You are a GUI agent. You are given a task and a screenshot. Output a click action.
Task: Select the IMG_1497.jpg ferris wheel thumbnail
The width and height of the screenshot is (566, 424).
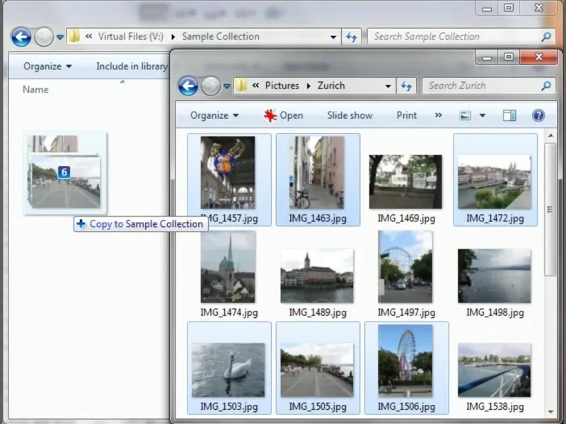(405, 267)
